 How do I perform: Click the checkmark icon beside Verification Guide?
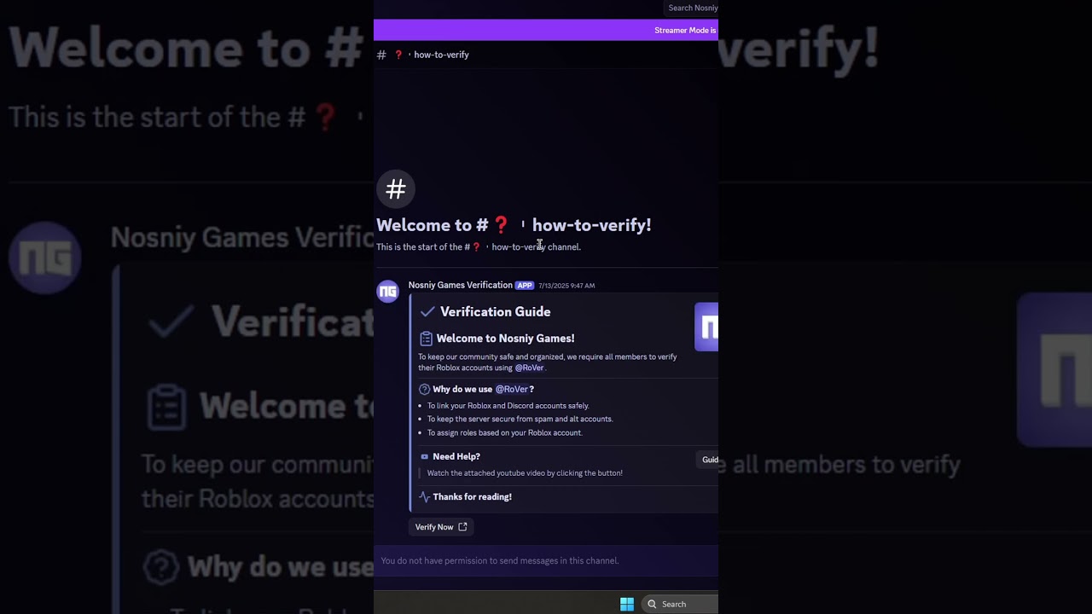click(x=427, y=311)
